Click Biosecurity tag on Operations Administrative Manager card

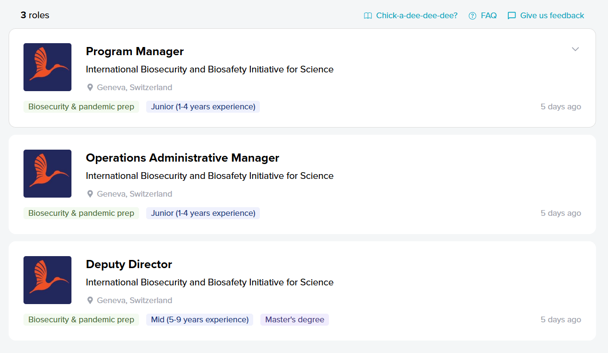(81, 213)
